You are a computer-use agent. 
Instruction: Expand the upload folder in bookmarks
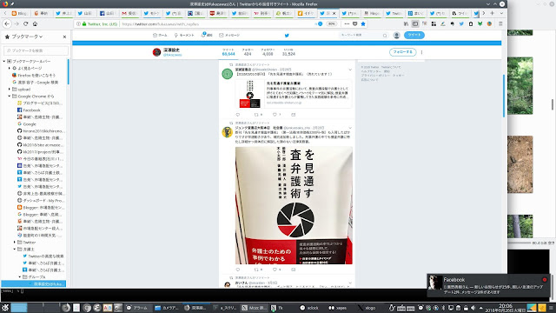[x=10, y=89]
